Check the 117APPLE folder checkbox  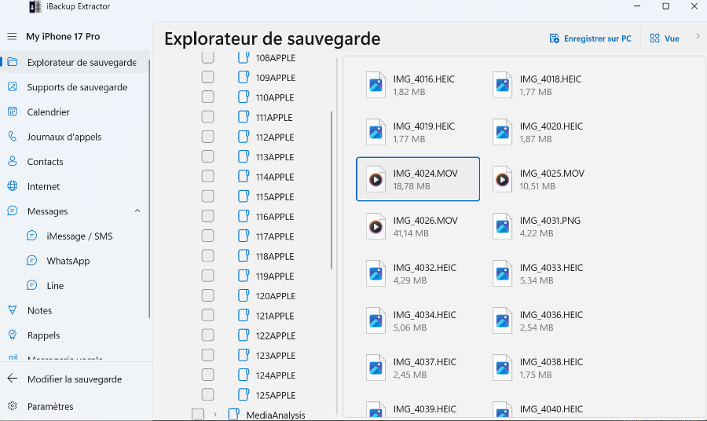[207, 236]
